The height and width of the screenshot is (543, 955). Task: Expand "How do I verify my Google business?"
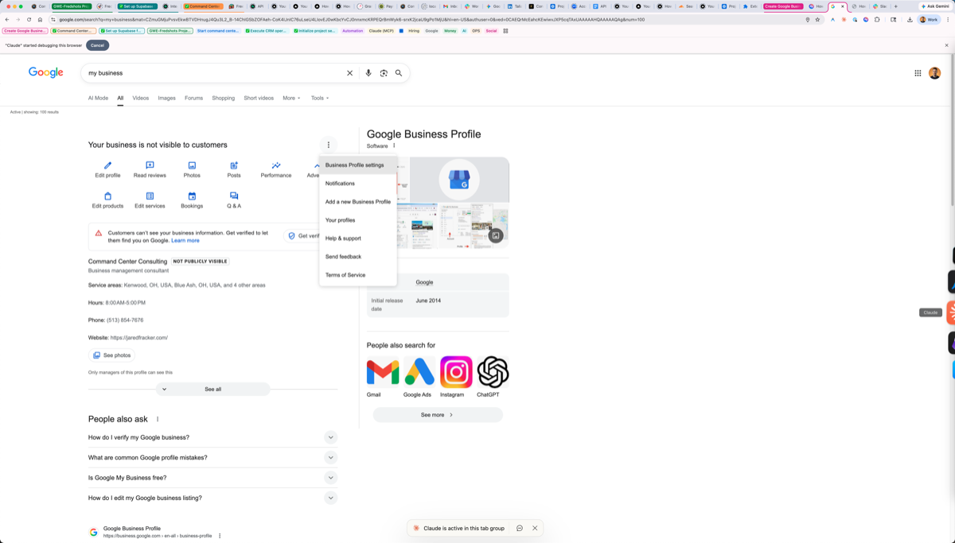point(330,437)
